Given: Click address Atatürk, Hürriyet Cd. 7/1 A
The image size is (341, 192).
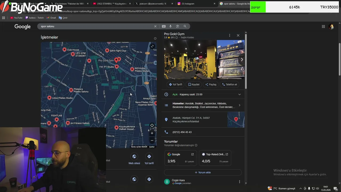Looking at the screenshot, I should [191, 120].
